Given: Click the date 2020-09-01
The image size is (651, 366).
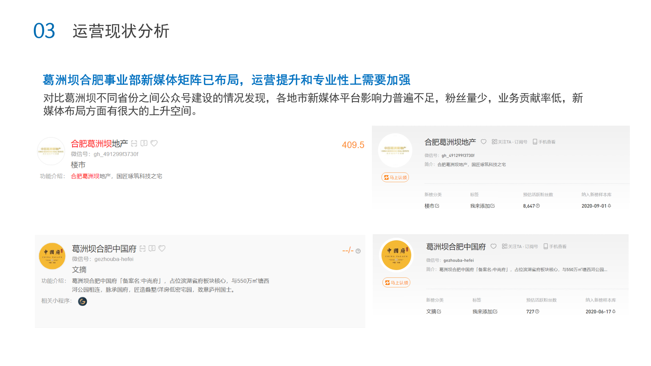Looking at the screenshot, I should tap(594, 206).
